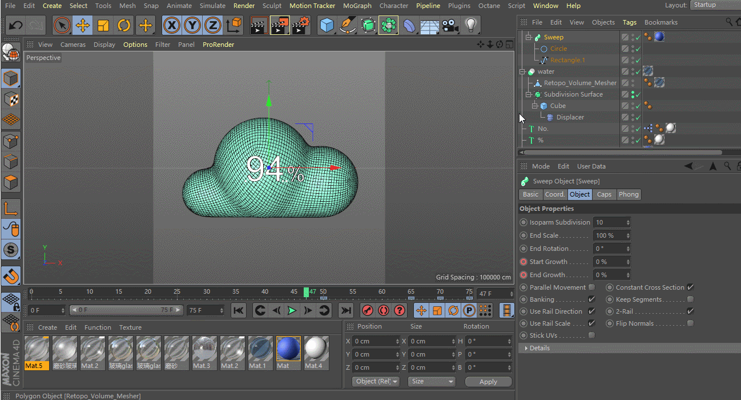Viewport: 741px width, 400px height.
Task: Disable the Banking checkbox
Action: (x=591, y=299)
